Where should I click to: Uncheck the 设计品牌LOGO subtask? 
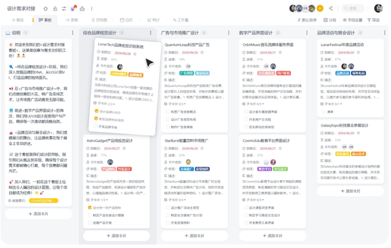coord(97,111)
